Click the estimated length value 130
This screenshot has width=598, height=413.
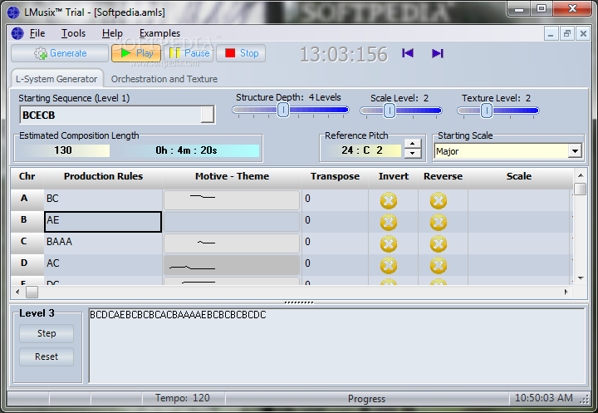pos(63,150)
